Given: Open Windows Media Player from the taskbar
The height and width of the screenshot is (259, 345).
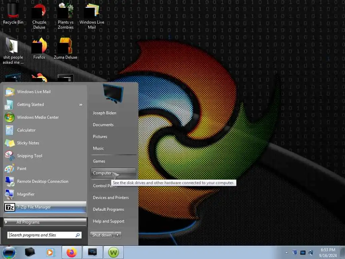Looking at the screenshot, I should pos(50,252).
